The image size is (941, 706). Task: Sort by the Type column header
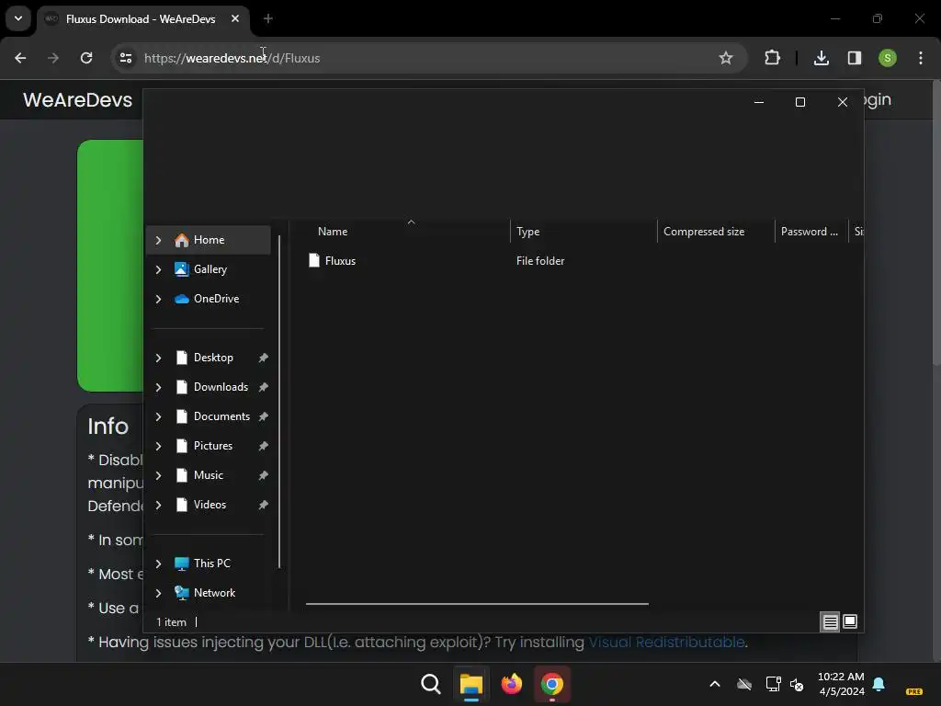[x=584, y=231]
